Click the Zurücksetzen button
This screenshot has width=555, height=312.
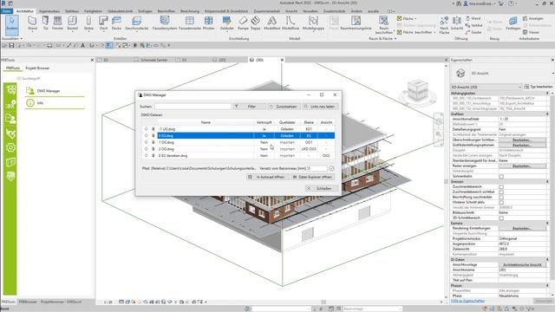point(284,107)
